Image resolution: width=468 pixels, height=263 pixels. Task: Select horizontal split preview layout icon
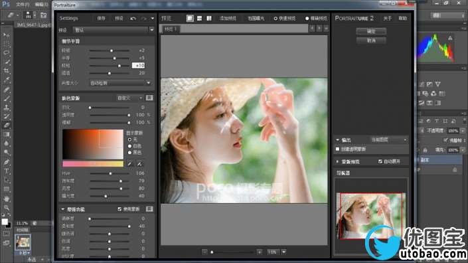coord(199,18)
